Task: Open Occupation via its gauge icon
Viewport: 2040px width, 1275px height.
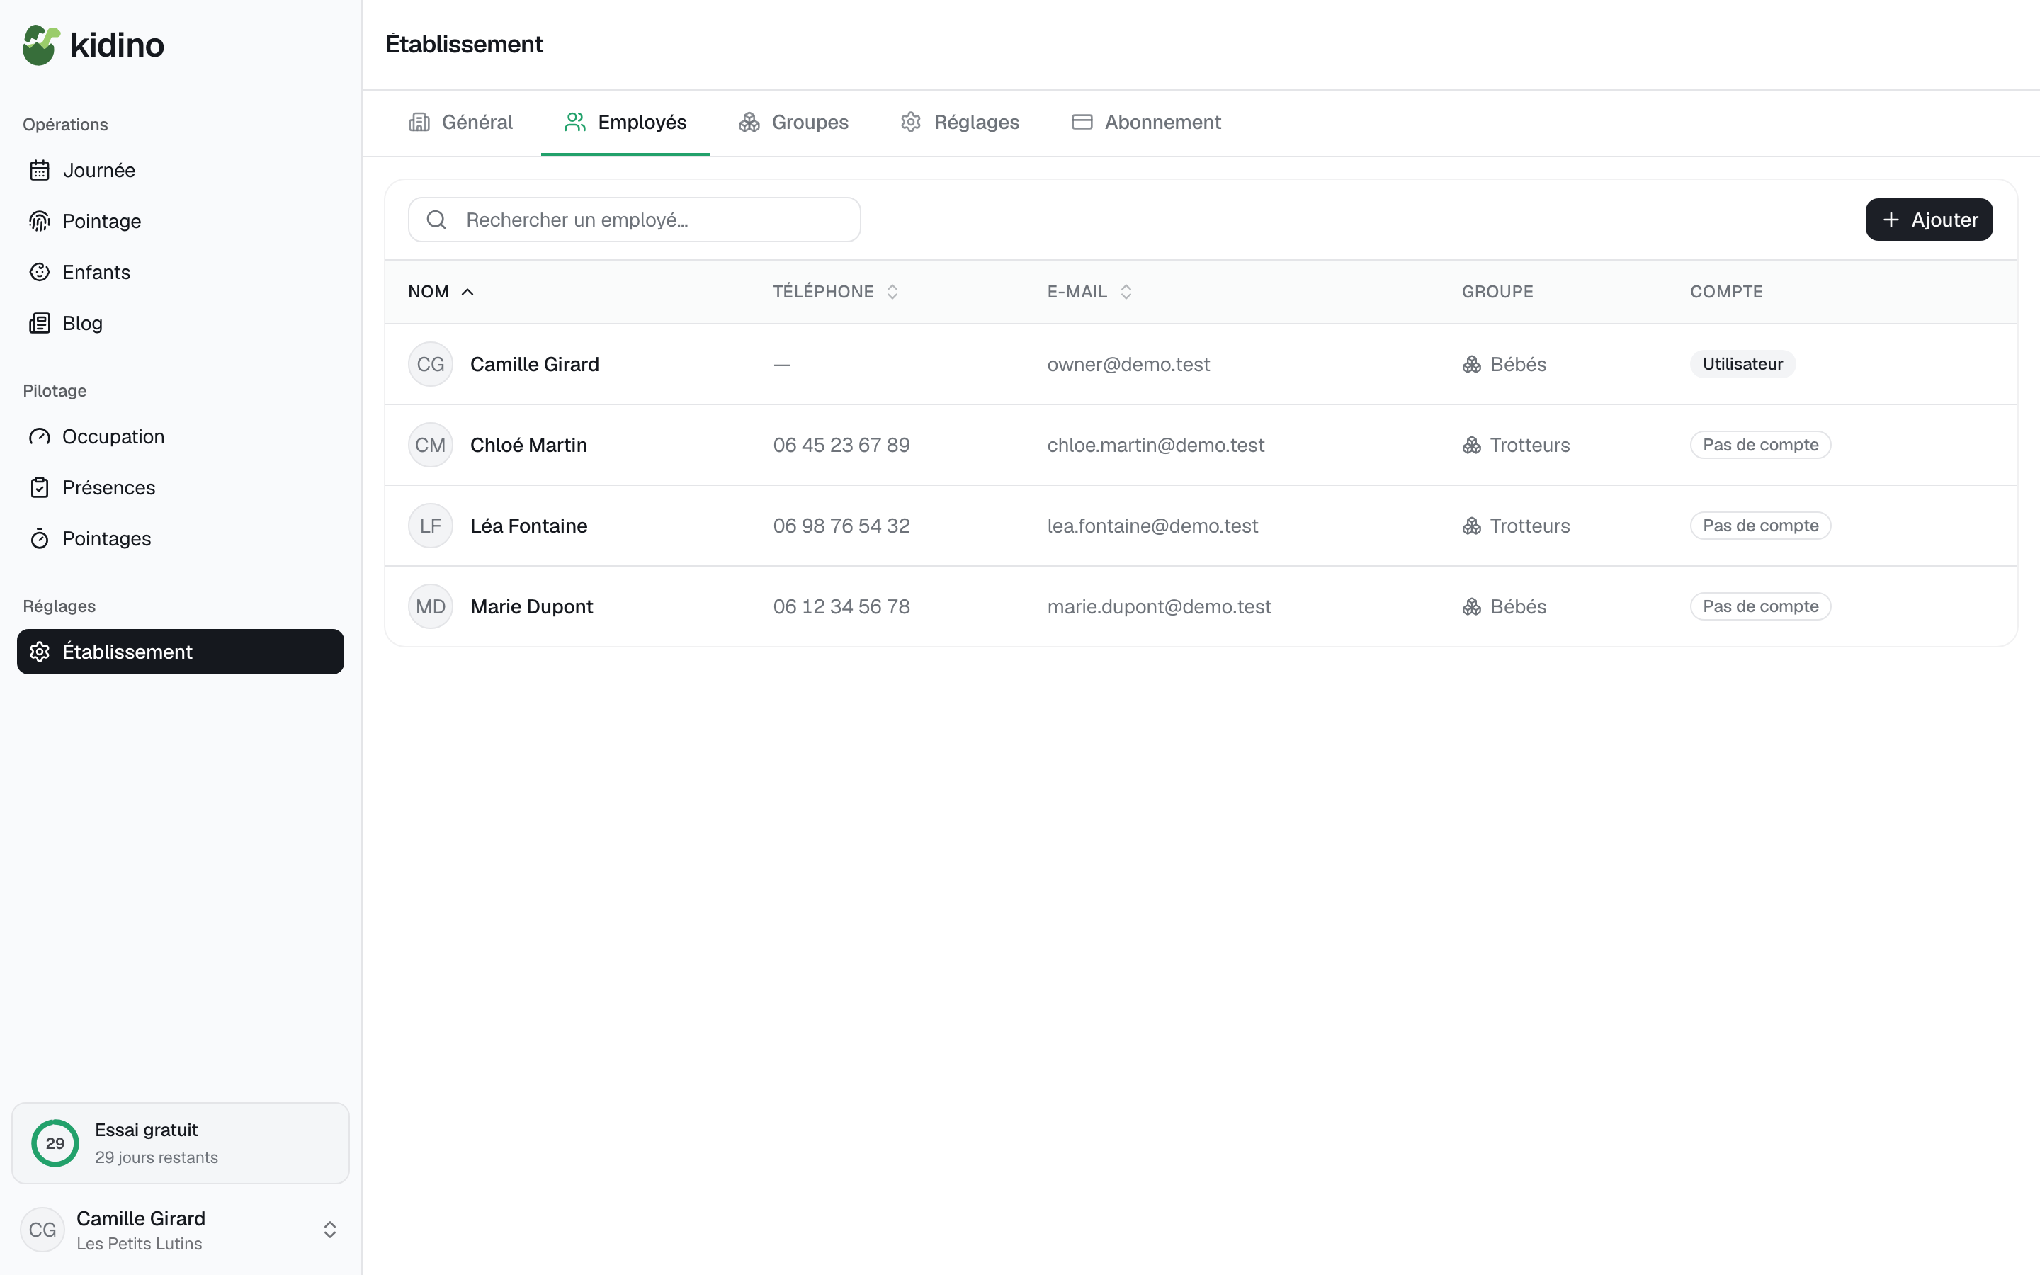Action: point(40,437)
